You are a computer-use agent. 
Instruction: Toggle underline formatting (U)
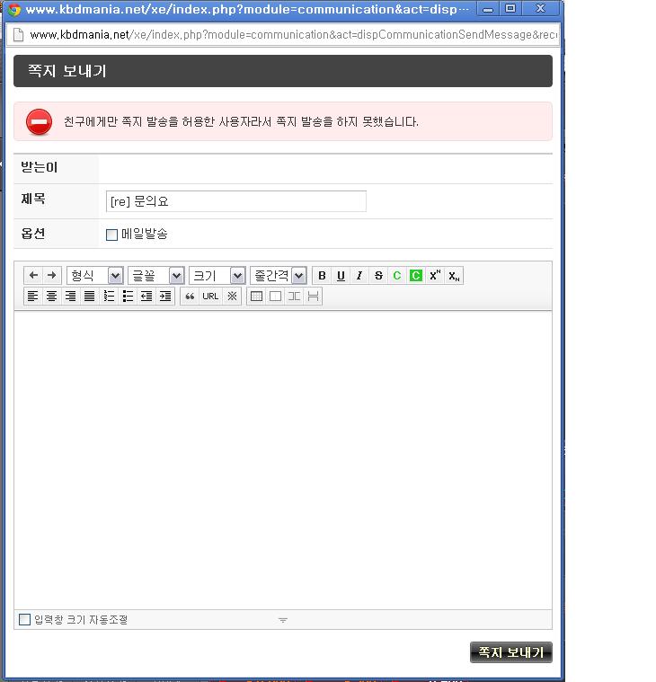coord(341,275)
